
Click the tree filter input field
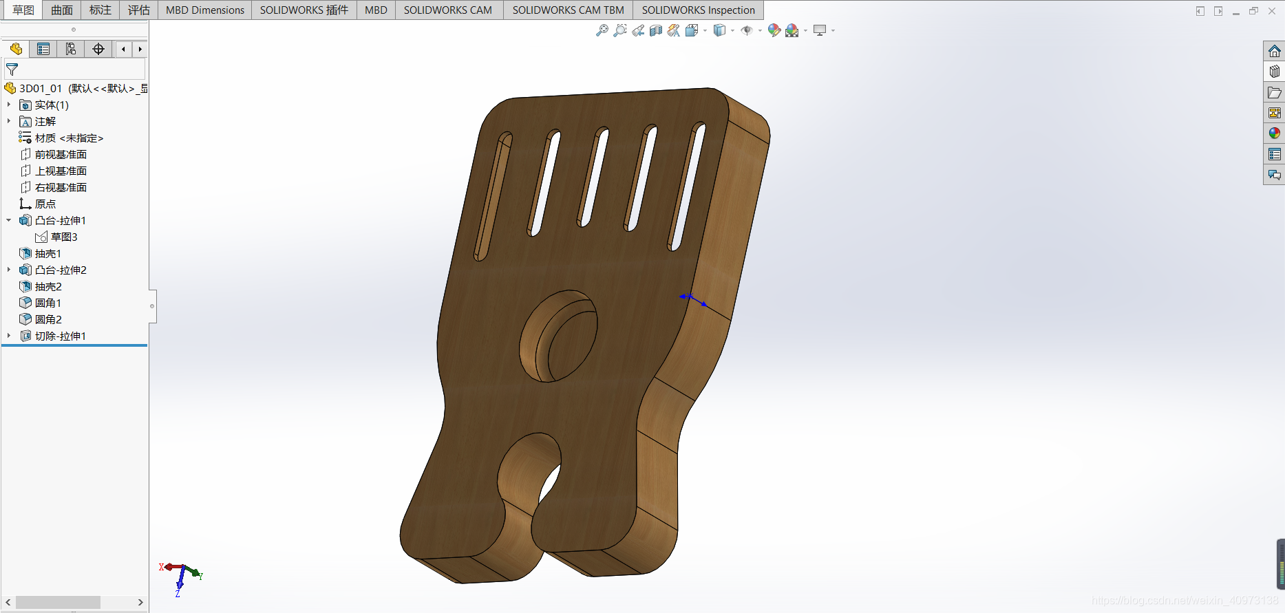coord(75,69)
